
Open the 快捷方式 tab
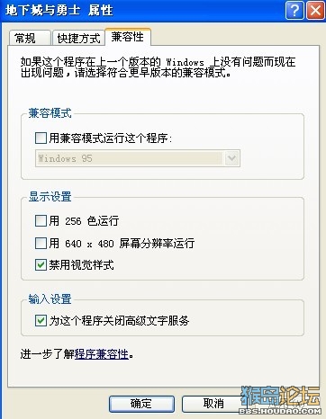pos(78,38)
